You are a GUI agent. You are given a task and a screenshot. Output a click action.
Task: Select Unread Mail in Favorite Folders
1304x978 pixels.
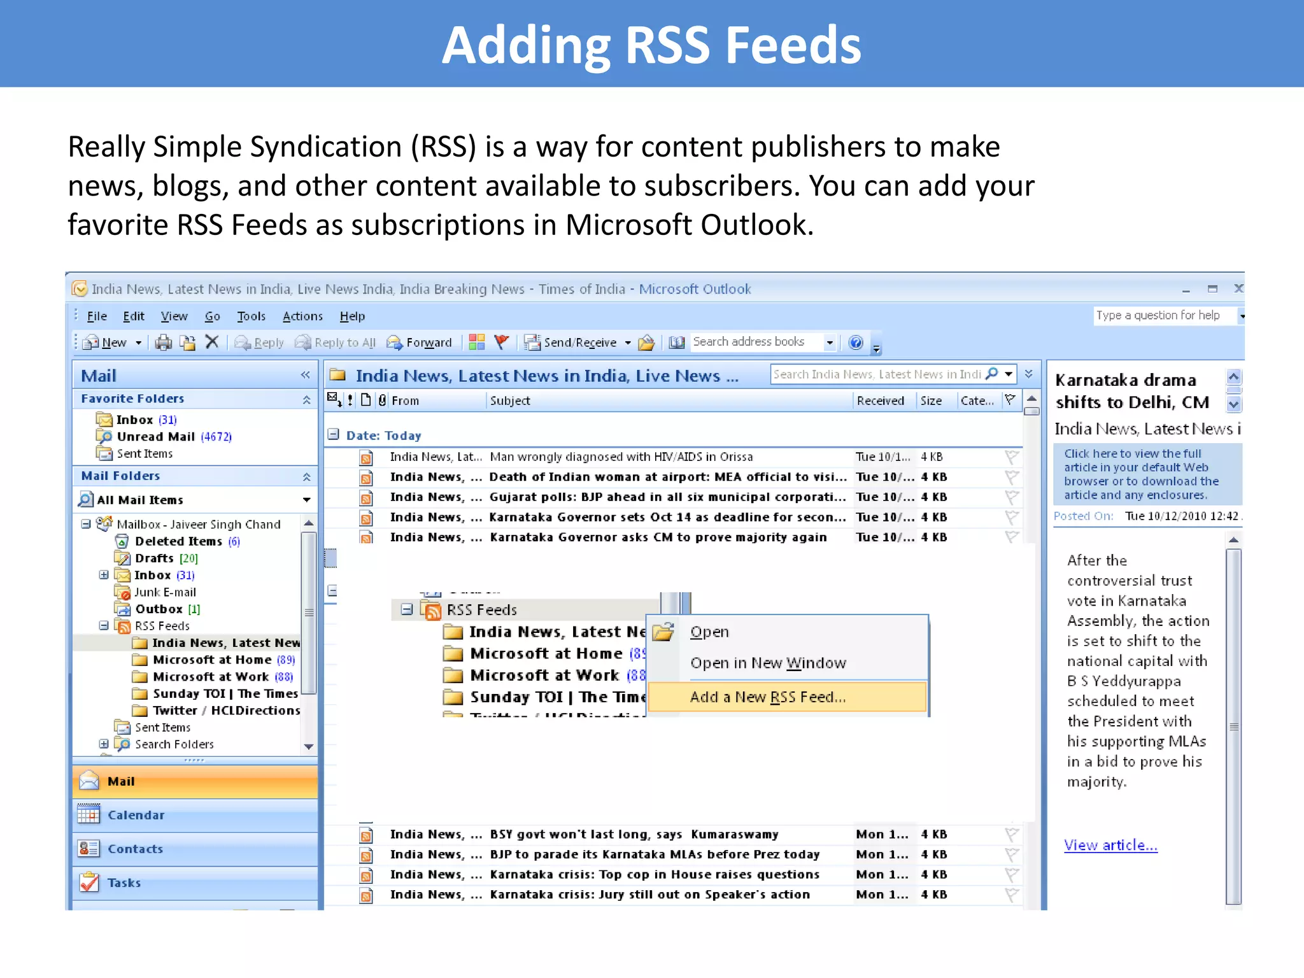tap(164, 437)
